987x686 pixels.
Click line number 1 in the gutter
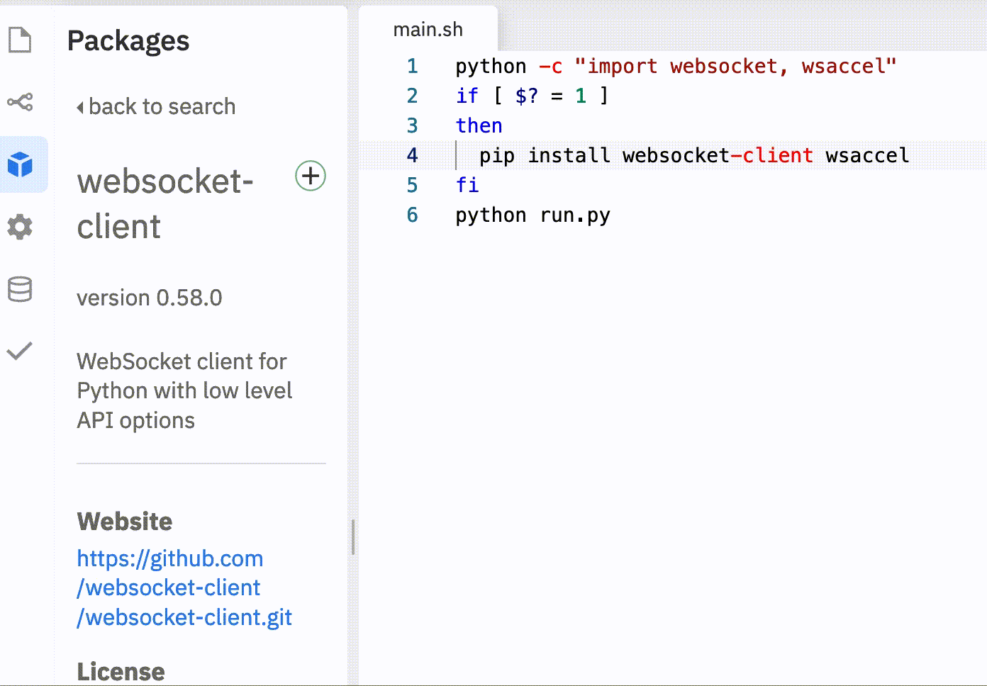(413, 66)
